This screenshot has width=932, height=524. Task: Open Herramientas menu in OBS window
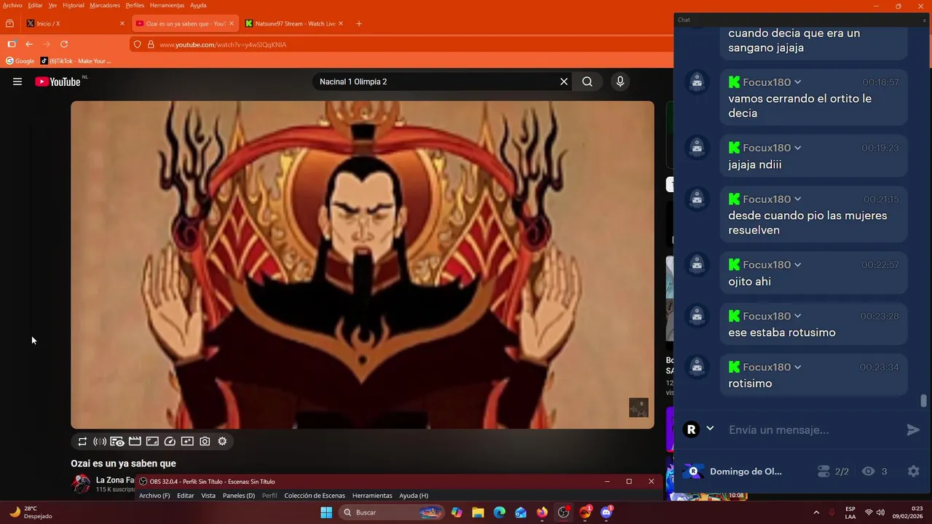[x=372, y=496]
